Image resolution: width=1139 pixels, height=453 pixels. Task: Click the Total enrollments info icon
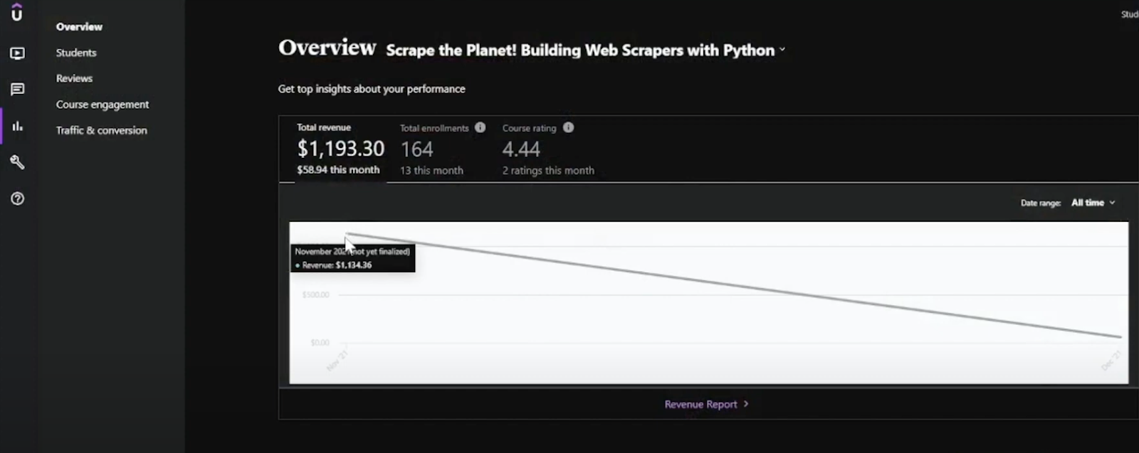[x=481, y=127]
